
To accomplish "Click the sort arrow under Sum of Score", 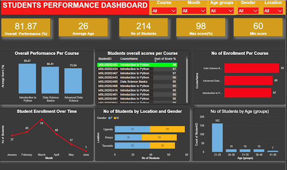I will 155,61.
